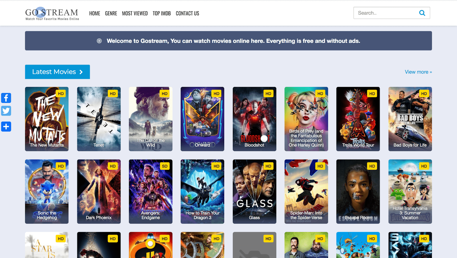
Task: Click the Skyscraper poster in bottom row
Action: click(410, 245)
